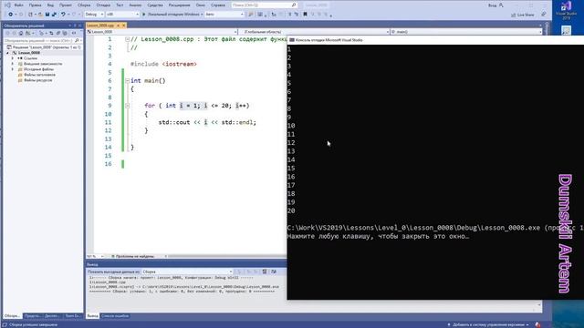Expand the Внешние зависимости node
Screen dimensions: 584x328
[x=13, y=64]
